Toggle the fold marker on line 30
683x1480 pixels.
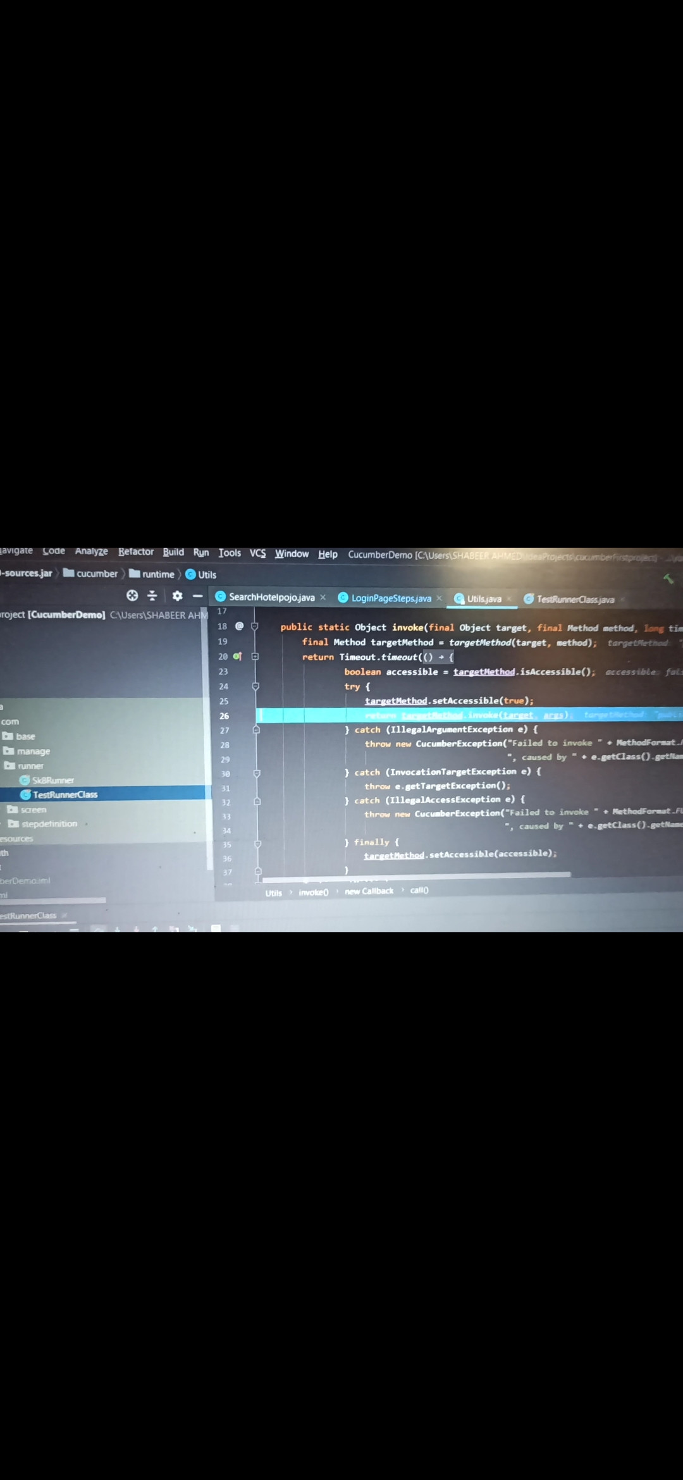(x=257, y=773)
